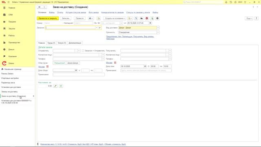Expand sender Телефон dropdown arrow
This screenshot has height=147, width=261.
[x=103, y=59]
